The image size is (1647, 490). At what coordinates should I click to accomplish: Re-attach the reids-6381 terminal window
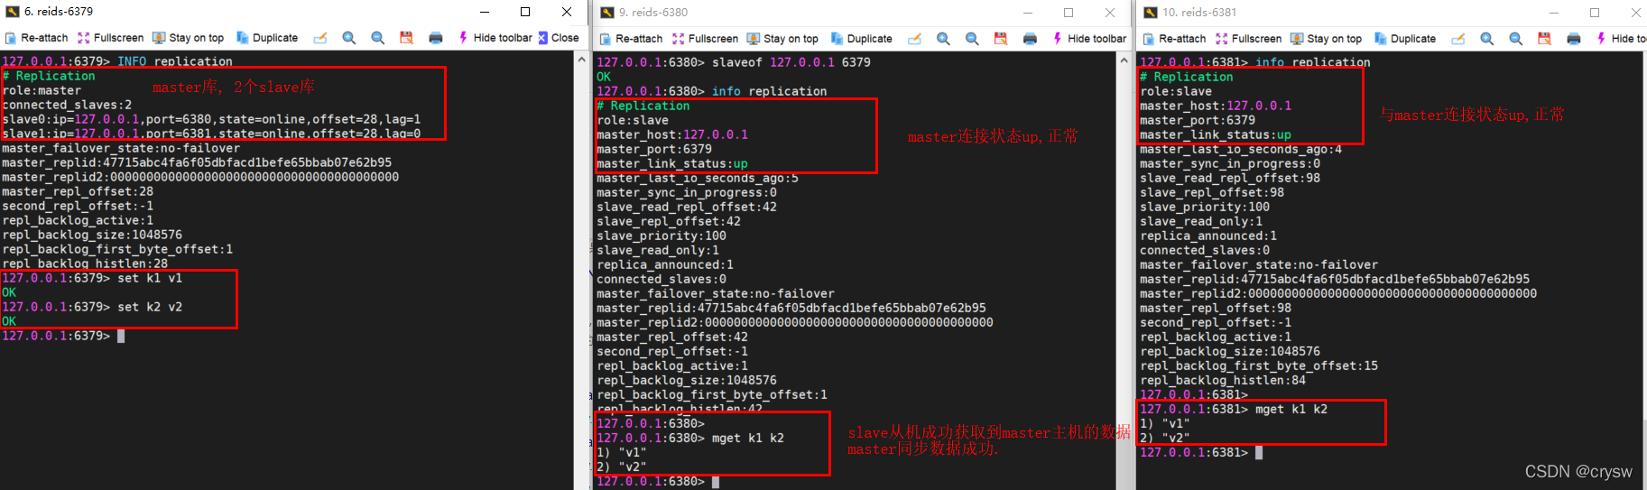click(1174, 39)
